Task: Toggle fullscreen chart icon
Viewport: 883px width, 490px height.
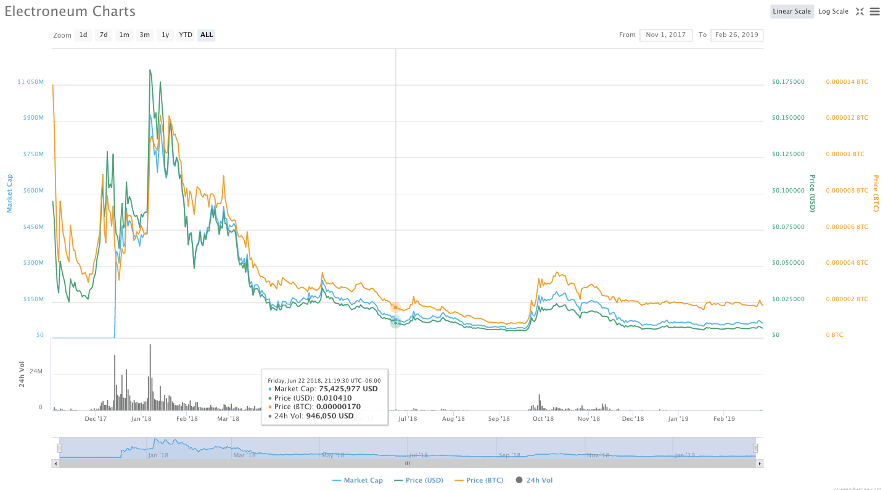Action: click(x=860, y=11)
